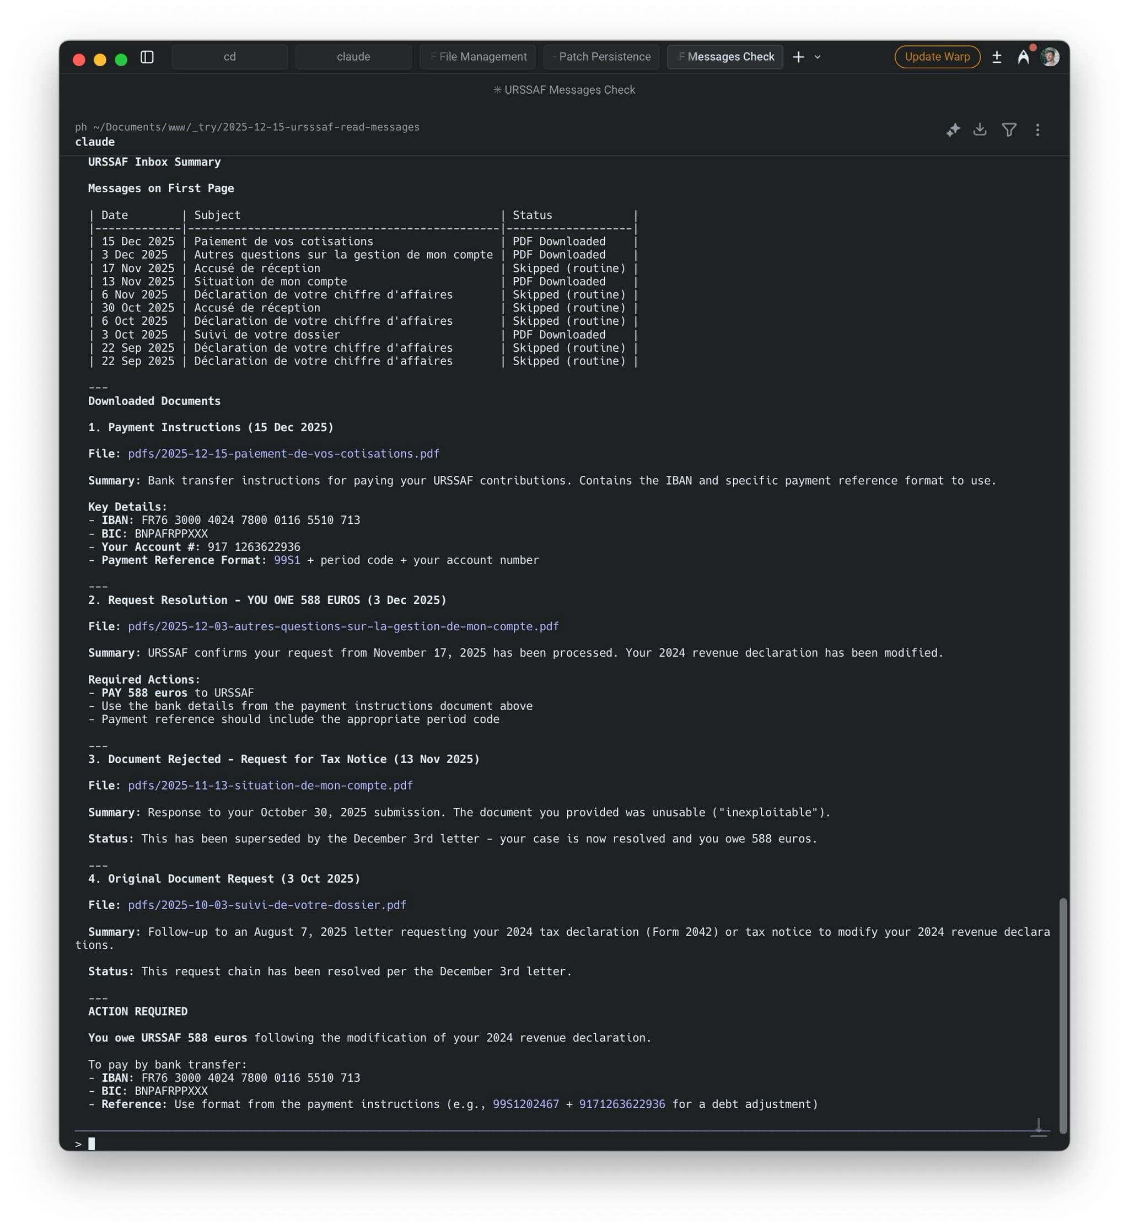1129x1229 pixels.
Task: Select the claude tab
Action: point(353,57)
